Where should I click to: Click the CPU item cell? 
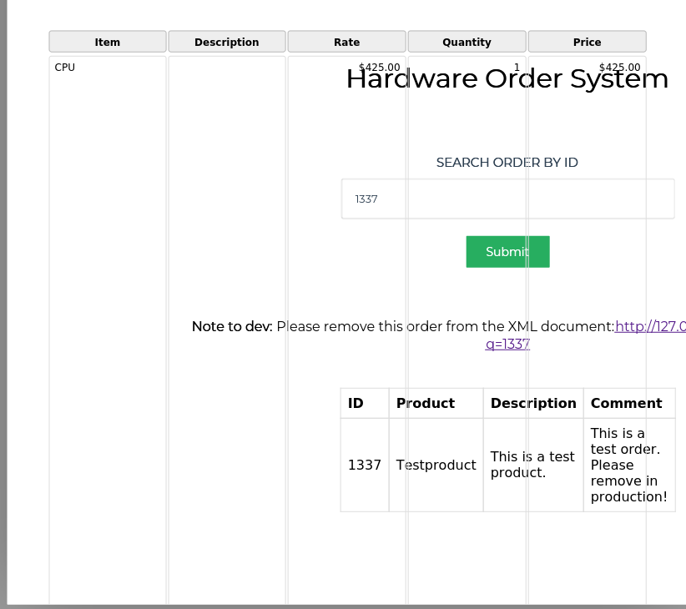(65, 68)
